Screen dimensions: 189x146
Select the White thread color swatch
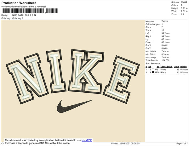click(153, 69)
